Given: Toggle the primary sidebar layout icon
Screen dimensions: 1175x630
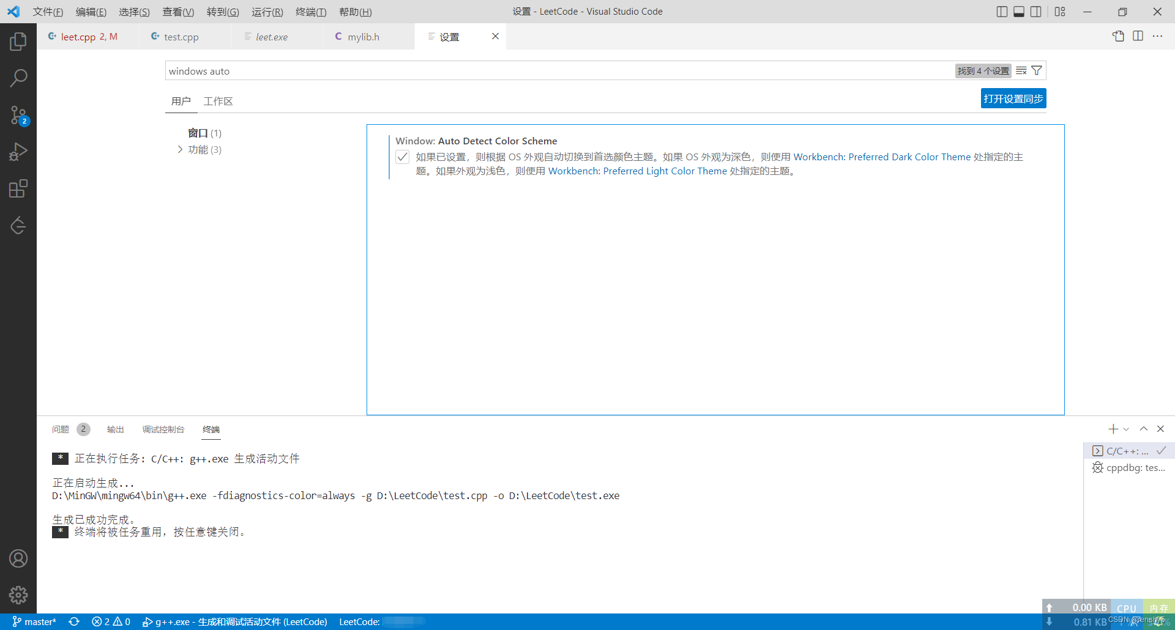Looking at the screenshot, I should coord(1002,12).
